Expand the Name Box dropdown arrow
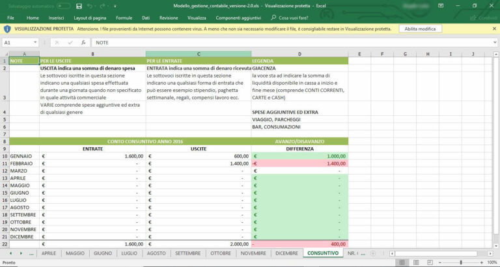The width and height of the screenshot is (500, 267). click(x=35, y=42)
